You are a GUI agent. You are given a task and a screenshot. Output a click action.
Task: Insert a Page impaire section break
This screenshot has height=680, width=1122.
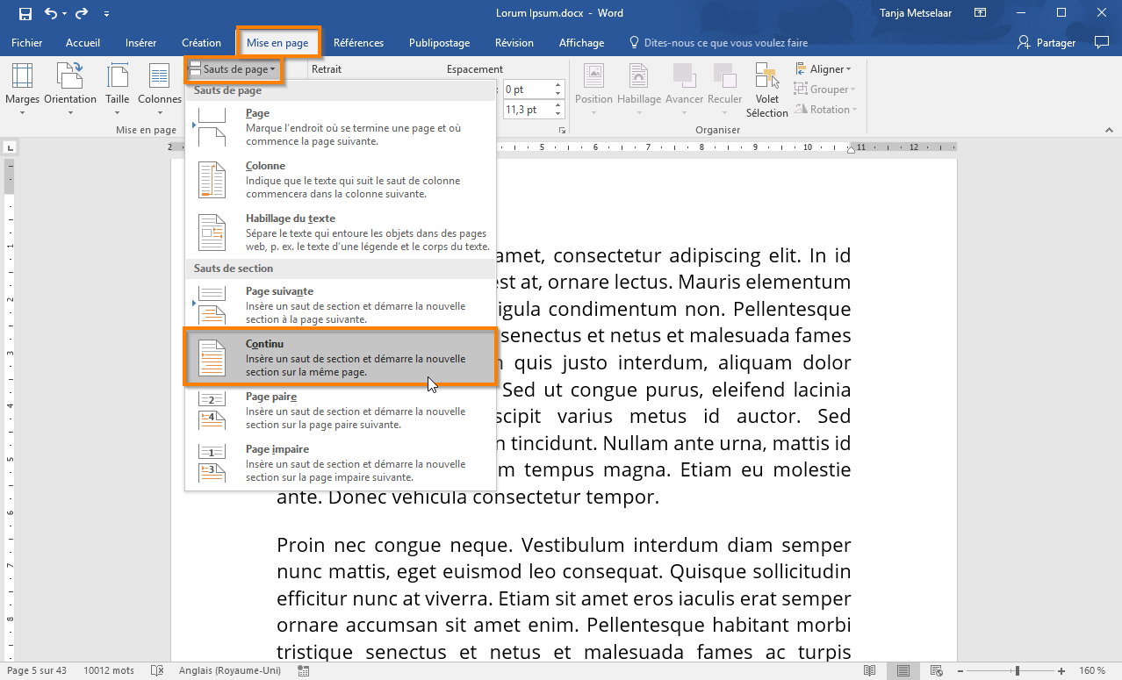click(341, 462)
